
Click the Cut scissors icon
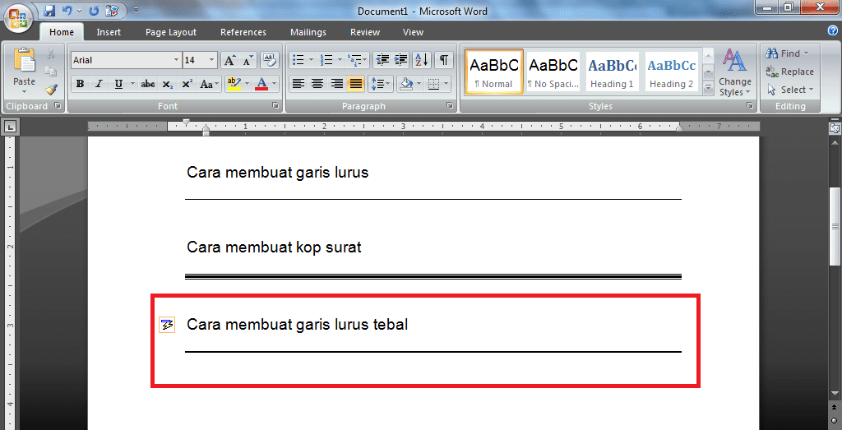pyautogui.click(x=51, y=53)
